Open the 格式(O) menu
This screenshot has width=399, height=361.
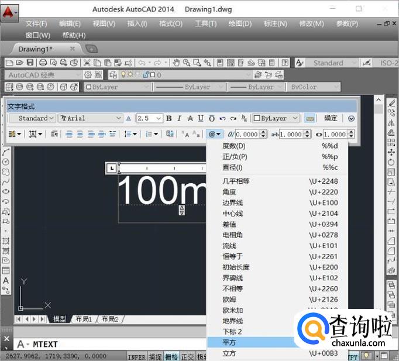click(x=170, y=24)
